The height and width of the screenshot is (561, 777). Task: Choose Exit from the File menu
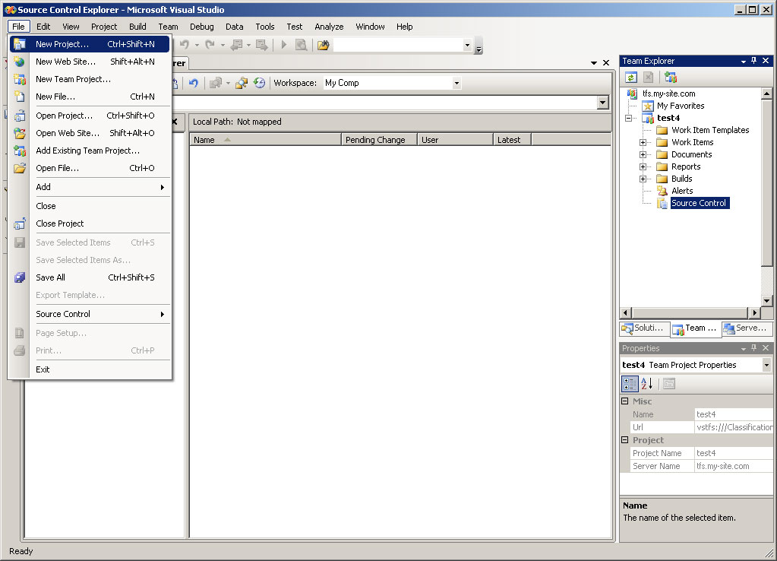[90, 369]
